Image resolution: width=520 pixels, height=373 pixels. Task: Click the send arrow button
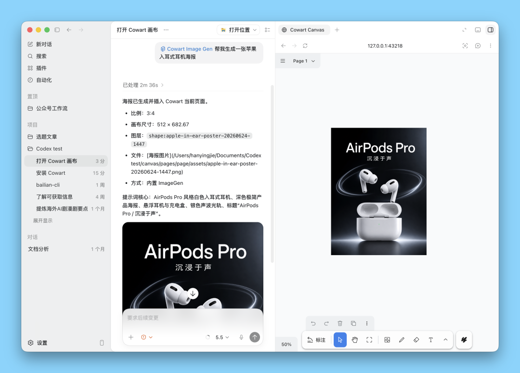[255, 337]
